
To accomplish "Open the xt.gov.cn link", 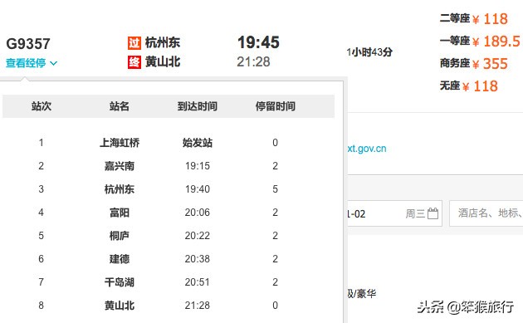I will point(367,149).
